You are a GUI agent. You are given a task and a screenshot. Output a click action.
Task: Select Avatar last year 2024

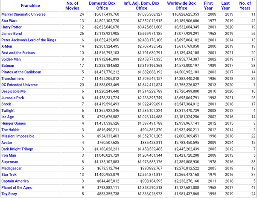229,143
